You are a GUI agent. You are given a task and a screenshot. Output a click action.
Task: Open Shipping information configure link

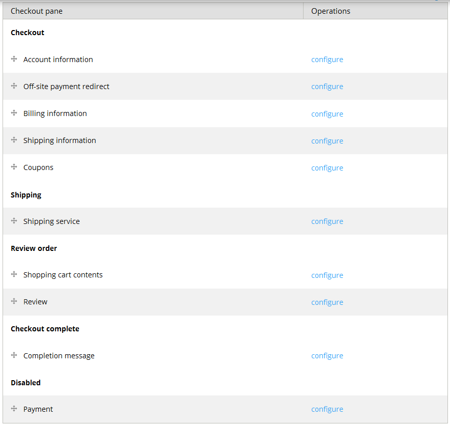[x=327, y=141]
